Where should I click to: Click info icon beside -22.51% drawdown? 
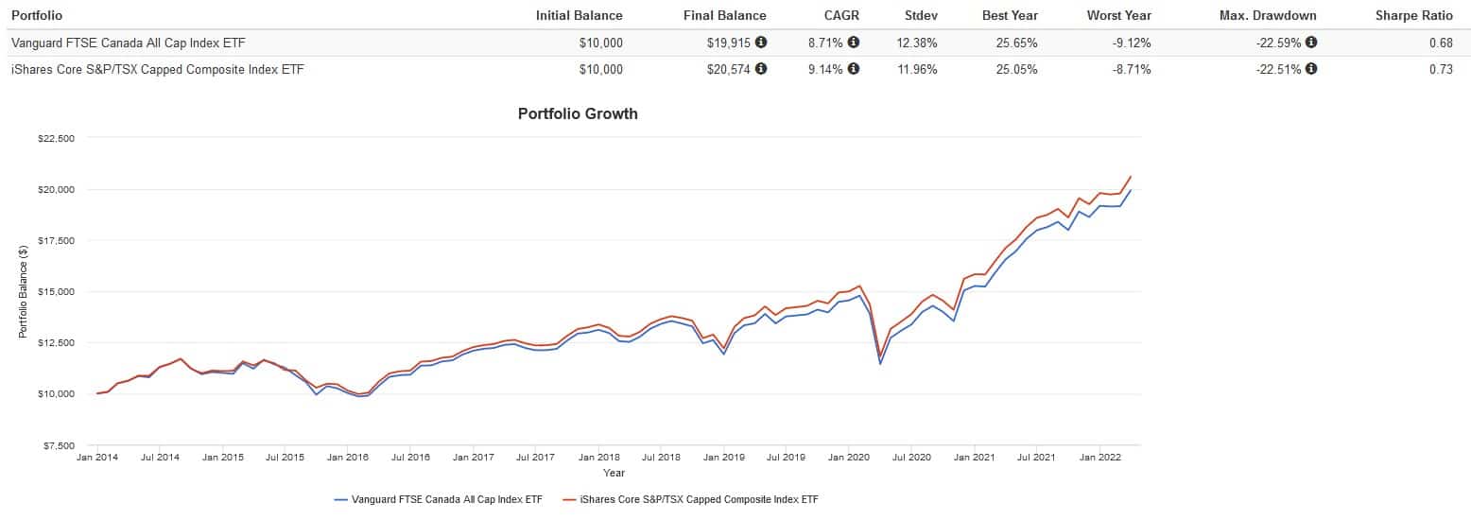pos(1311,69)
